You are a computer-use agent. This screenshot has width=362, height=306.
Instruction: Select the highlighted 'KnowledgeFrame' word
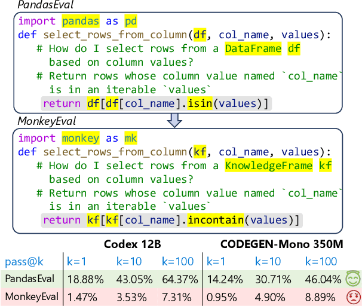pyautogui.click(x=268, y=166)
